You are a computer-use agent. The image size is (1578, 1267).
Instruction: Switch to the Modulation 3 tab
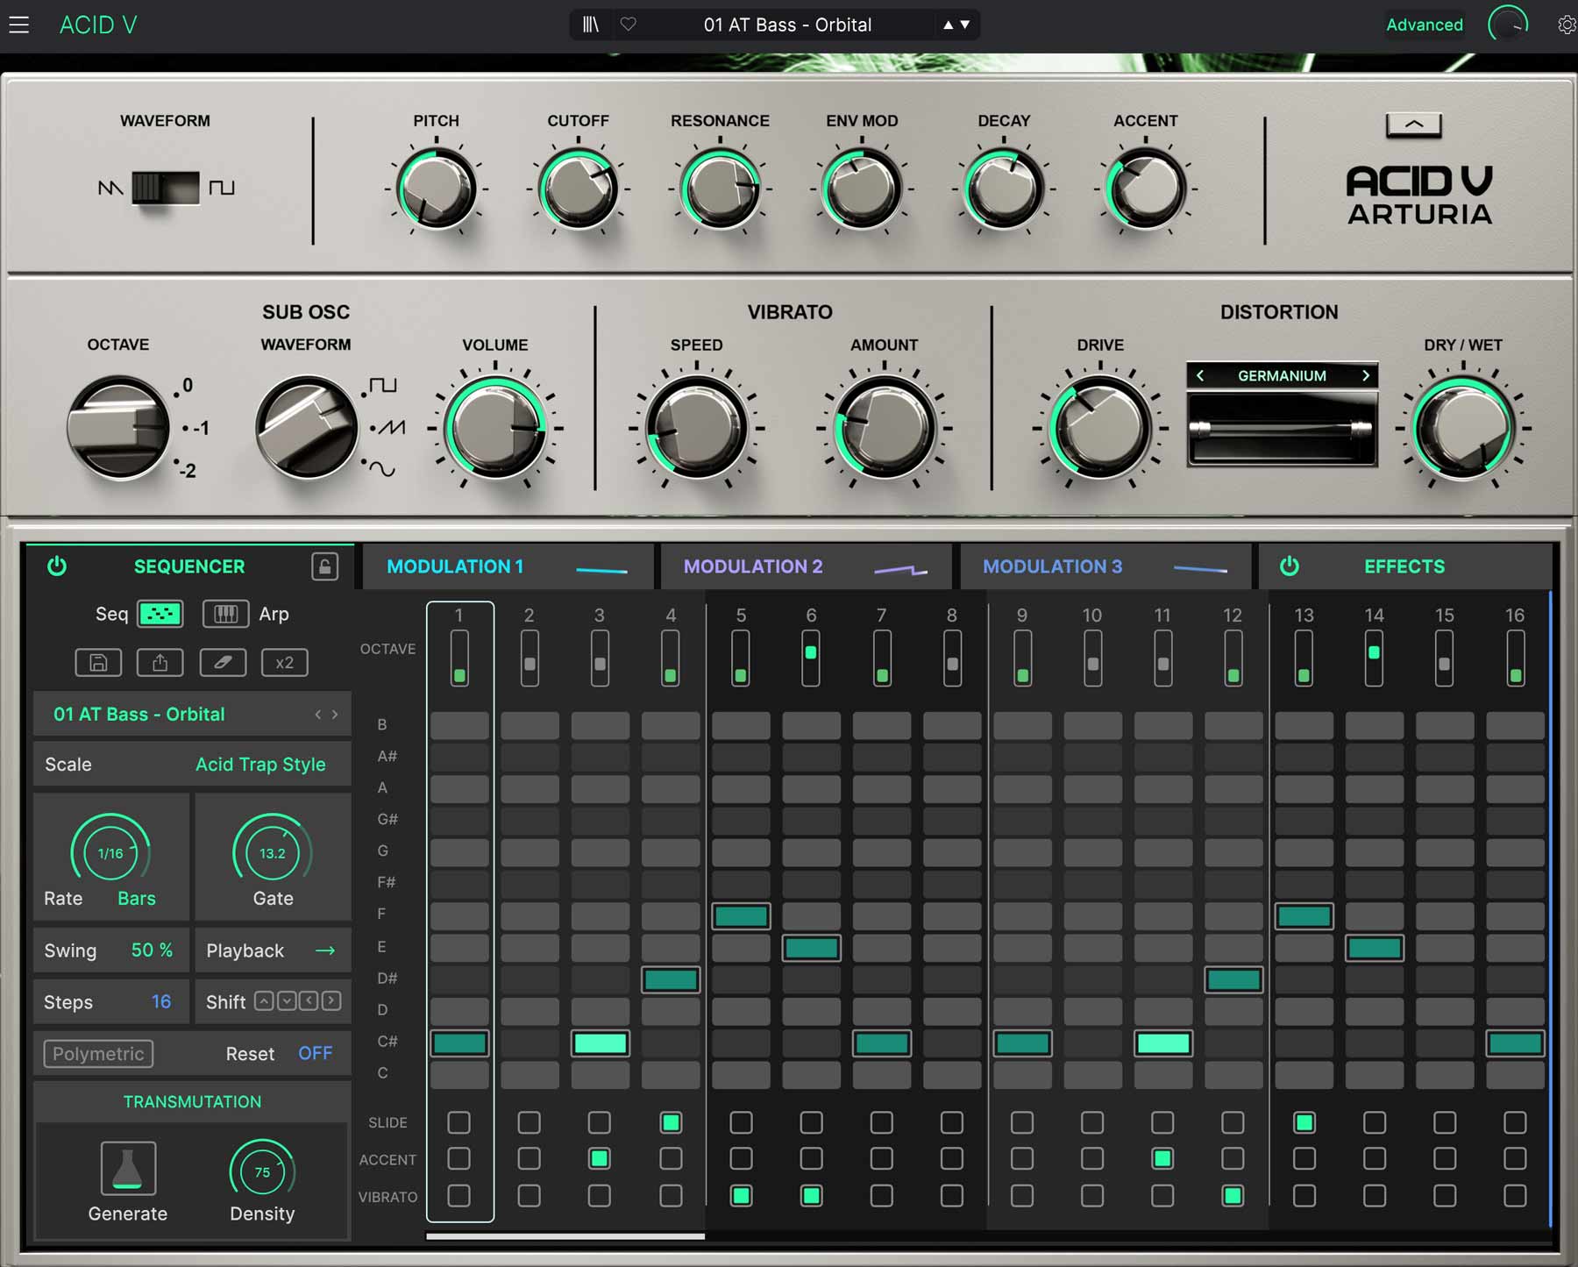click(1105, 566)
